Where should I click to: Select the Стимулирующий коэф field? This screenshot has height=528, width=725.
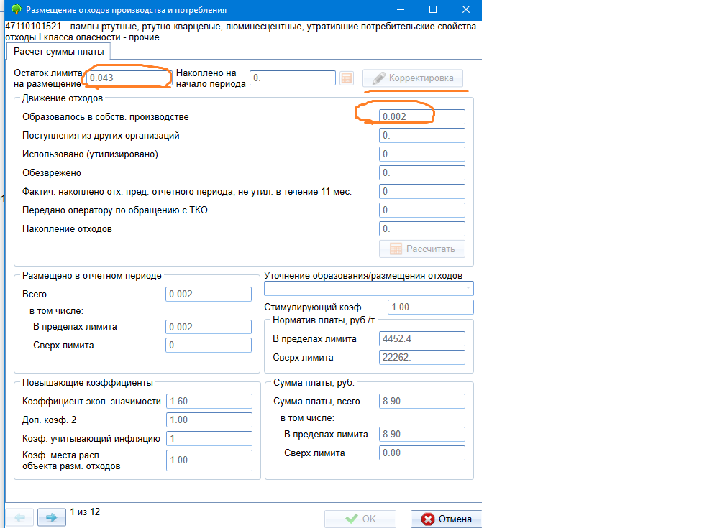[x=430, y=307]
